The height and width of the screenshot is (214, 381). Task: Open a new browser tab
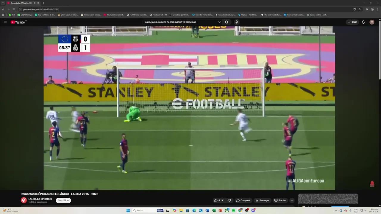pos(43,3)
